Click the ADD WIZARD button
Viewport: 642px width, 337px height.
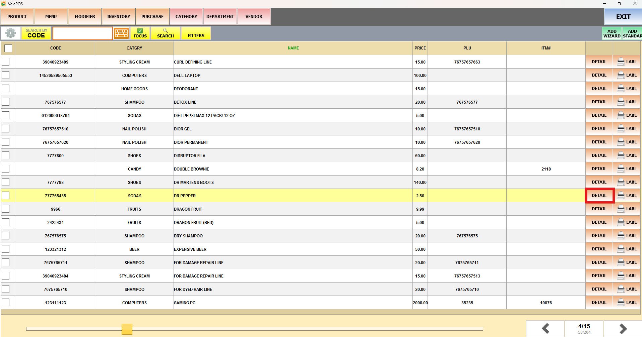[612, 33]
